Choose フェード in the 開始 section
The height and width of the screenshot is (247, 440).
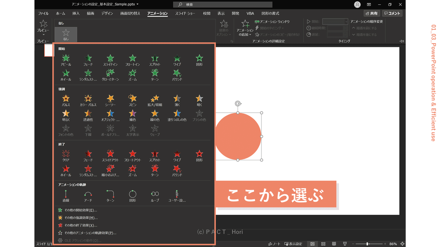88,60
